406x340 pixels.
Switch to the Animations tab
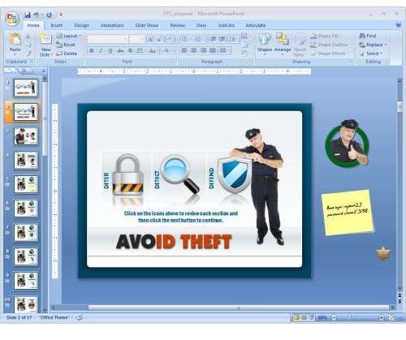pos(112,25)
